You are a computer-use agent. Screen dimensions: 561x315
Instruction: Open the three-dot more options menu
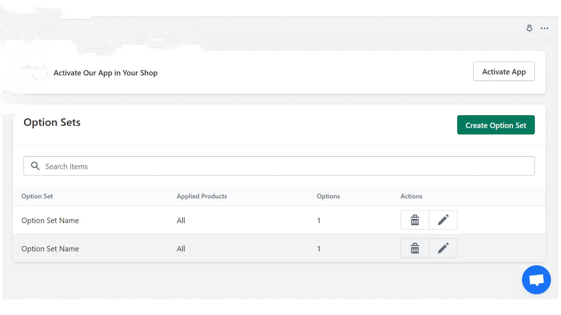pyautogui.click(x=545, y=28)
